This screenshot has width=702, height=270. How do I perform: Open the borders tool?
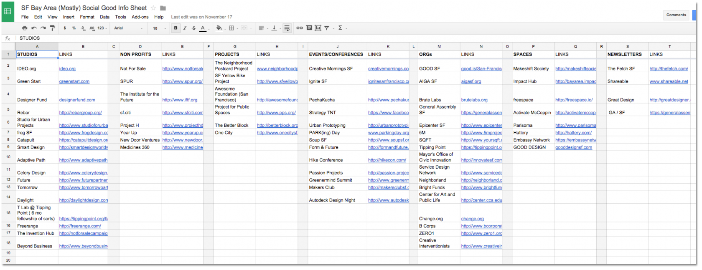(231, 28)
